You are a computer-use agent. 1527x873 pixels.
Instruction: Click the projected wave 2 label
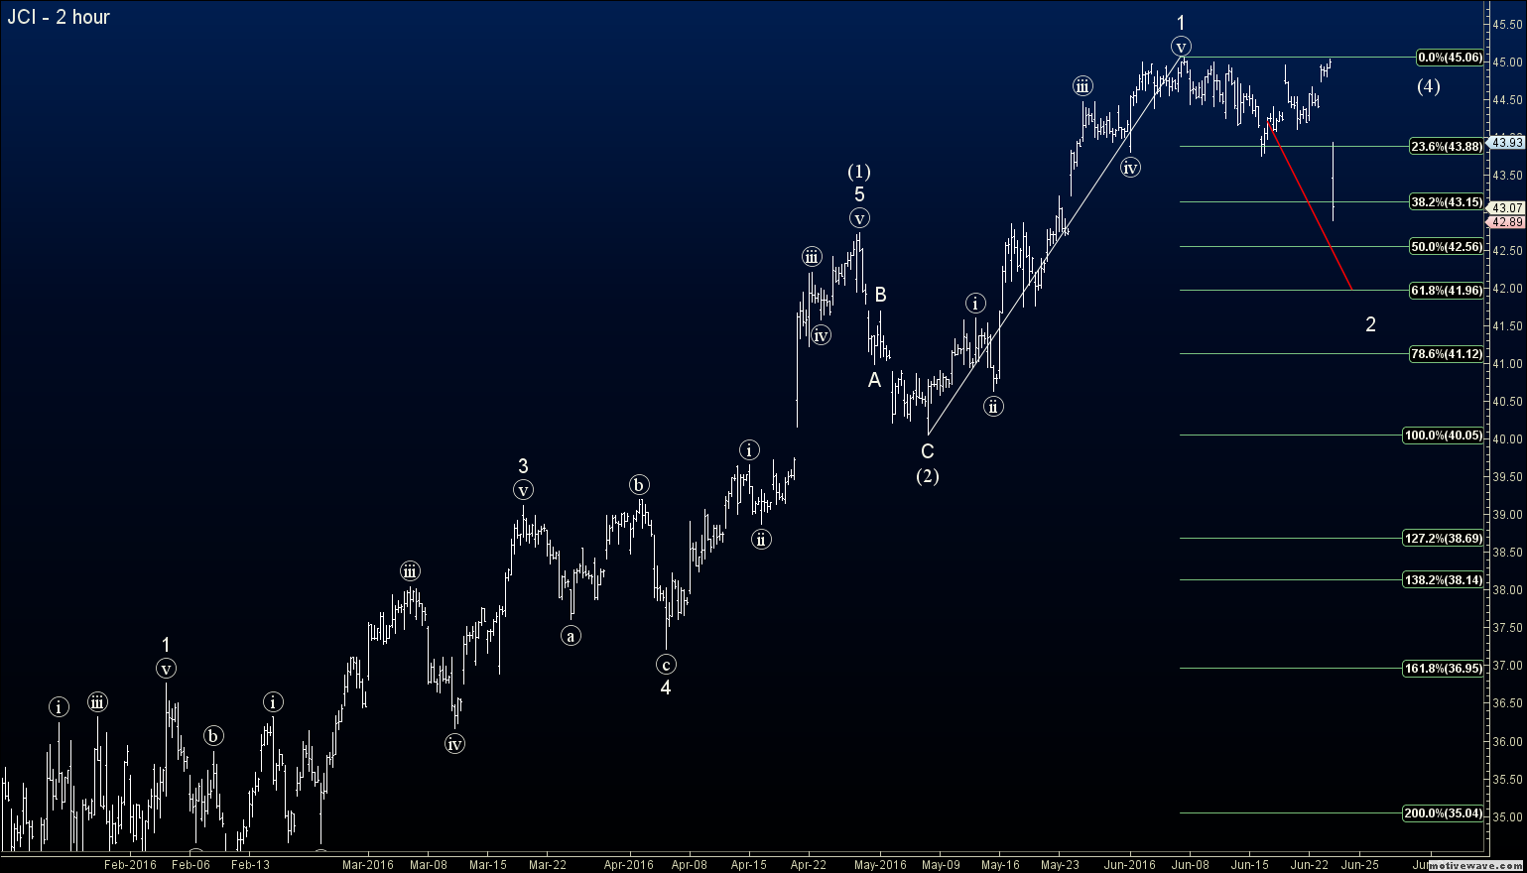pyautogui.click(x=1370, y=324)
